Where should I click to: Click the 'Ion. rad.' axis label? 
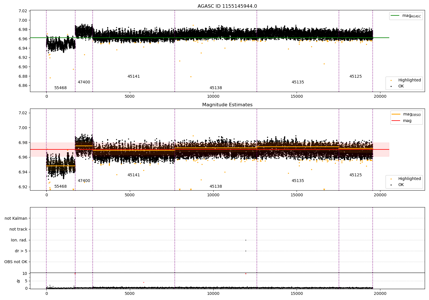click(x=19, y=240)
